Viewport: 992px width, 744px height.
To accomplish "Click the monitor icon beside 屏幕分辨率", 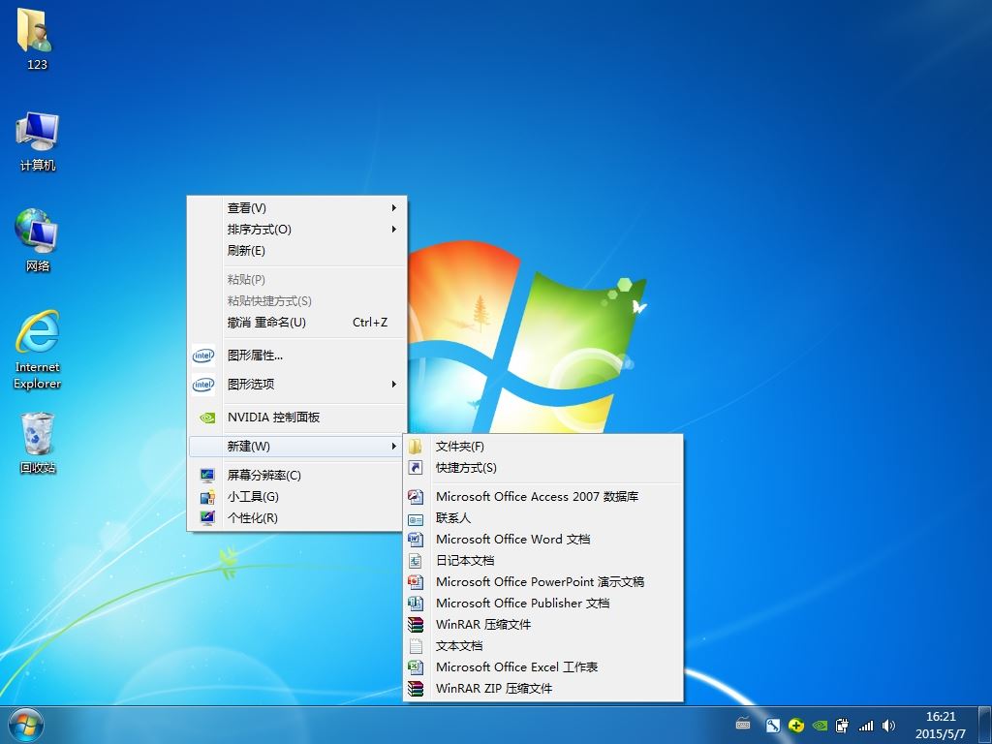I will click(x=207, y=475).
